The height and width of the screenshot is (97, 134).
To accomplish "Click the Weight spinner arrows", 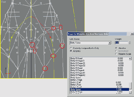I will (129, 43).
